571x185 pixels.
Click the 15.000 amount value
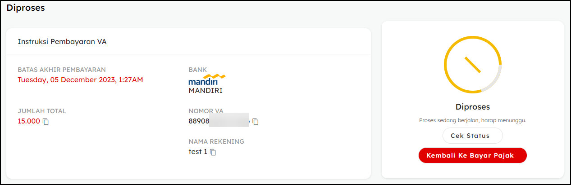pos(29,121)
